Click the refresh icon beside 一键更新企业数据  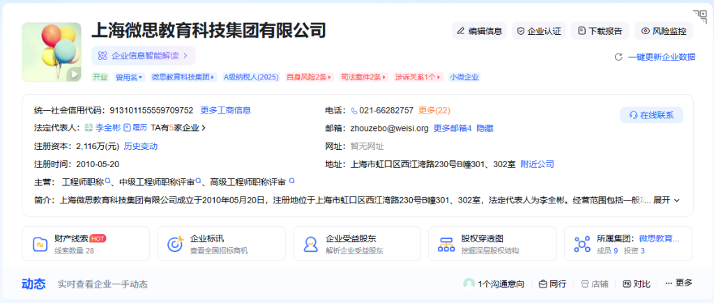tap(618, 57)
